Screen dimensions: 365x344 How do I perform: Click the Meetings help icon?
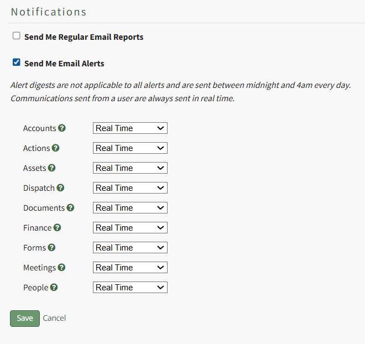pyautogui.click(x=62, y=268)
